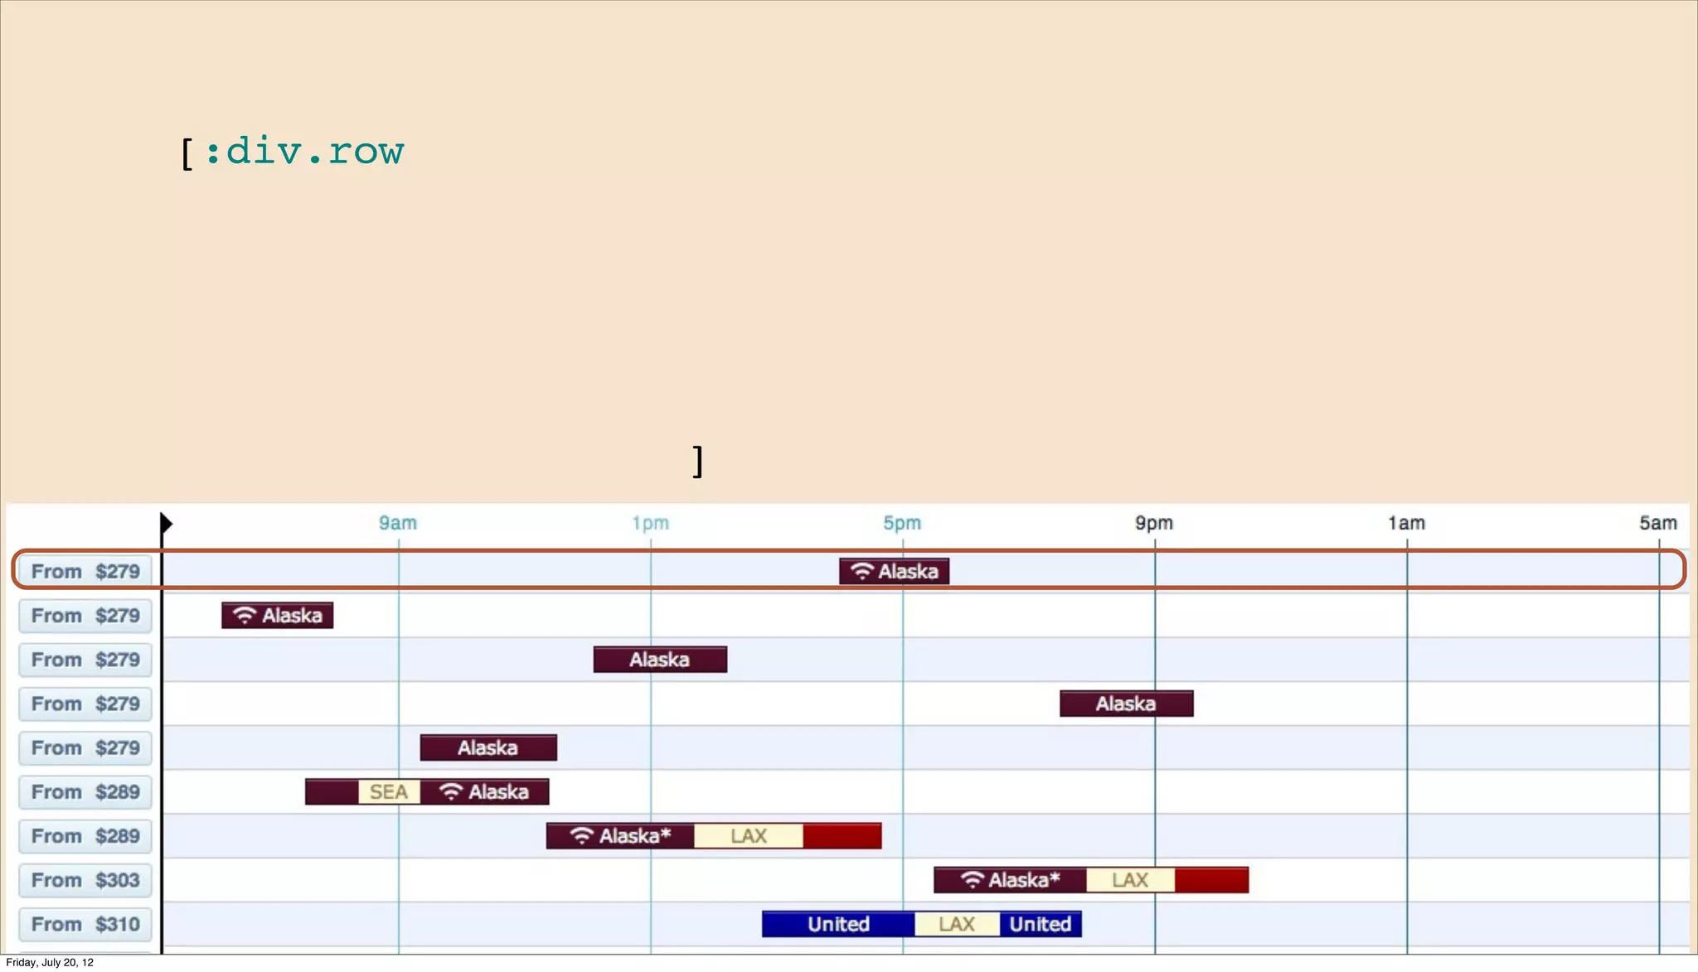
Task: Select the Alaska wifi flight bar near 5pm
Action: (894, 571)
